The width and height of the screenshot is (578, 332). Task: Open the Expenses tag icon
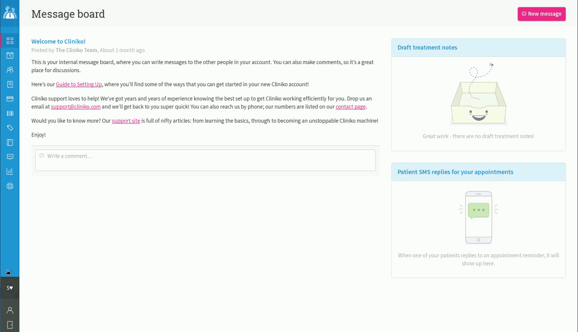click(x=10, y=128)
